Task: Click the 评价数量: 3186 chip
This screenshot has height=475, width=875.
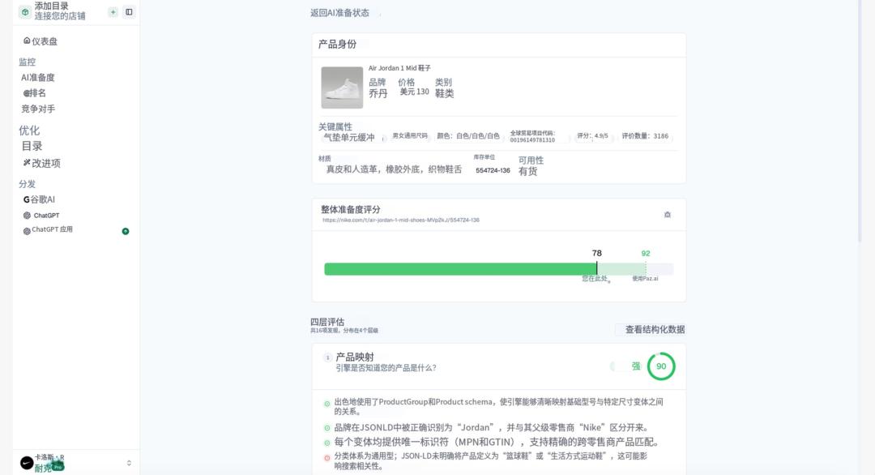Action: click(x=645, y=135)
